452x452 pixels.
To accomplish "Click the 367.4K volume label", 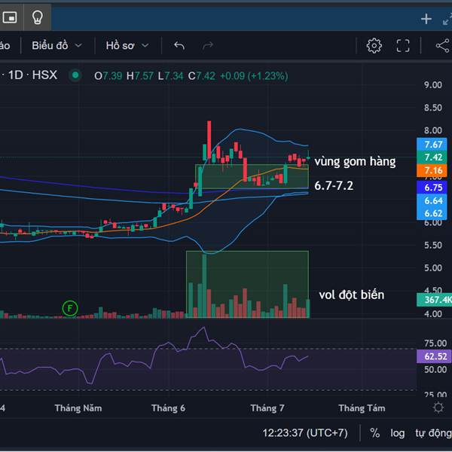I will point(435,300).
